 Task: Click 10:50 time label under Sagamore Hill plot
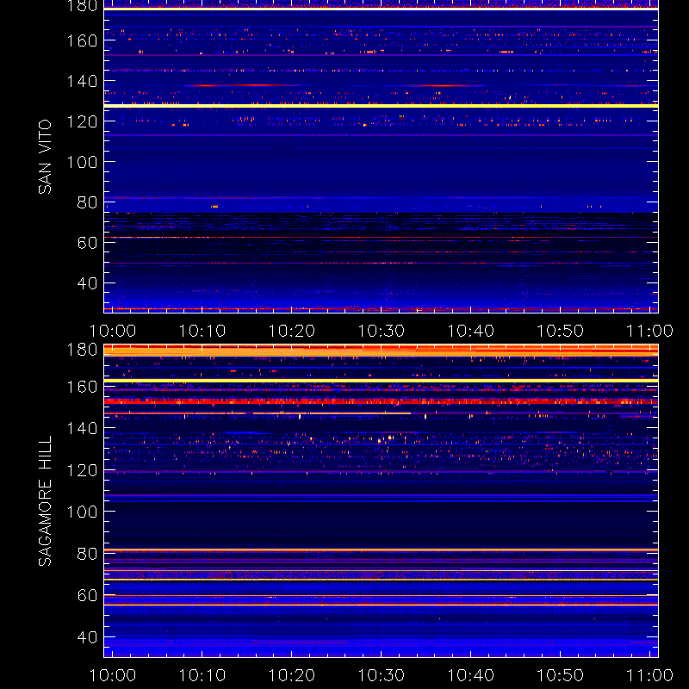tap(561, 675)
